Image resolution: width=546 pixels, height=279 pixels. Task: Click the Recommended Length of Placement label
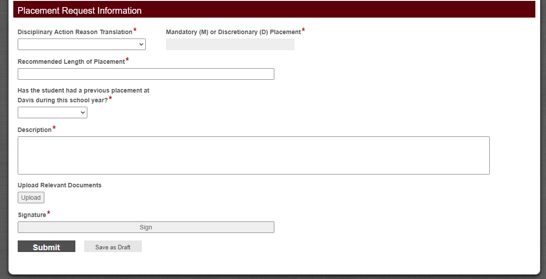(70, 61)
